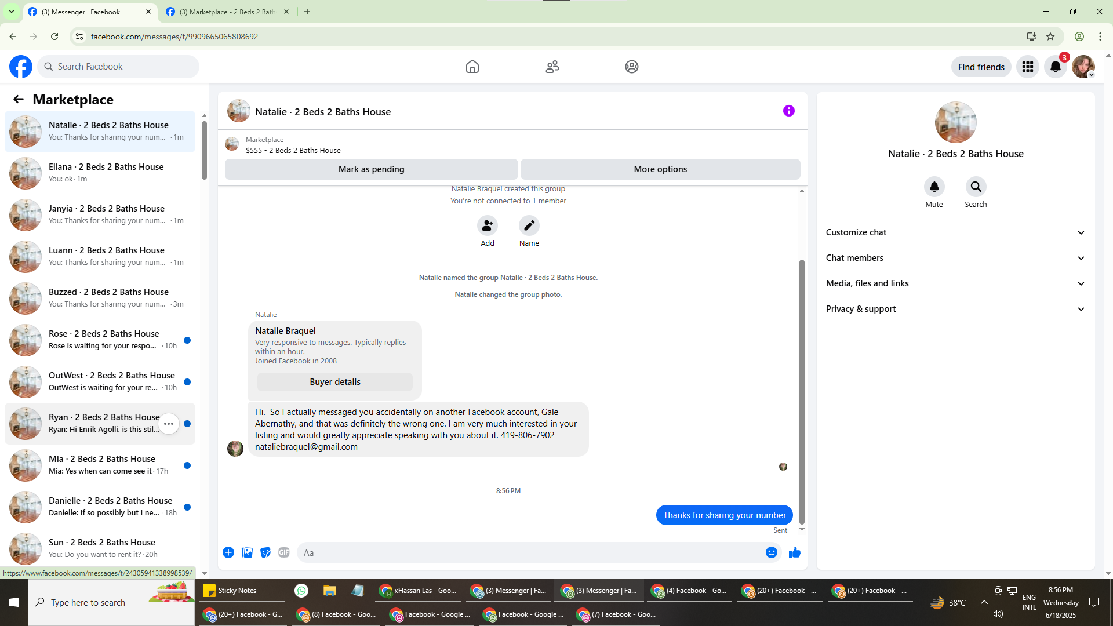Open the Luann conversation
The width and height of the screenshot is (1113, 626).
click(x=100, y=257)
